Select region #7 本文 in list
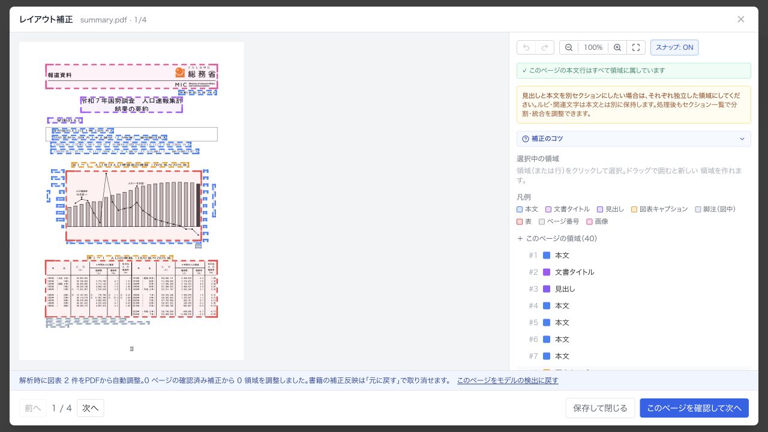 pos(634,356)
